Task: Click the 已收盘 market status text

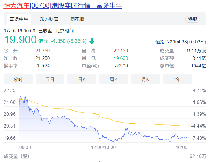Action: (x=45, y=31)
